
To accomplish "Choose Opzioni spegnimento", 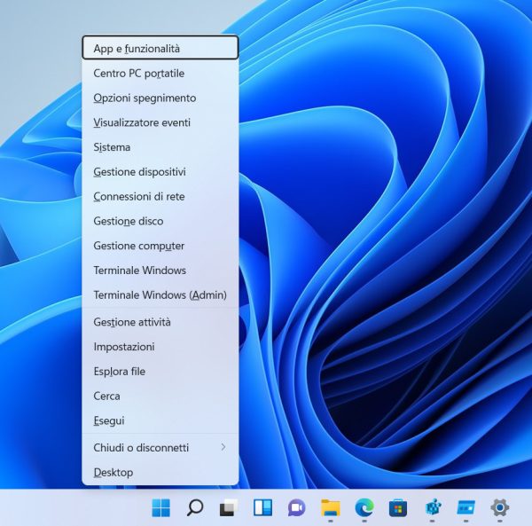I will (160, 98).
